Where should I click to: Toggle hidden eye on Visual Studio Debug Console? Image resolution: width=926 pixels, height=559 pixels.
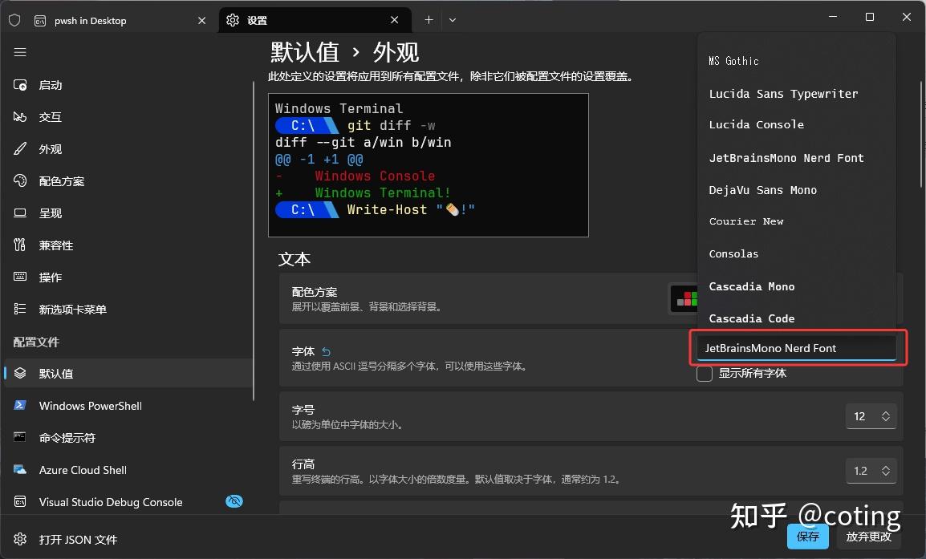coord(234,501)
